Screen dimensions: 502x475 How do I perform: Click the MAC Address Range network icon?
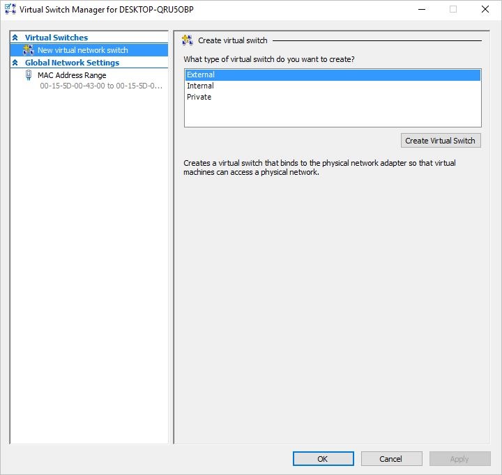point(29,75)
